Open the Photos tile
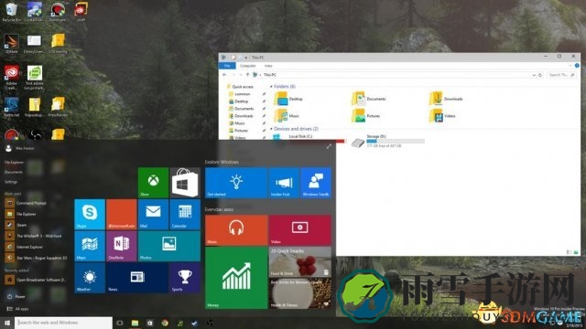This screenshot has height=329, width=586. click(169, 246)
